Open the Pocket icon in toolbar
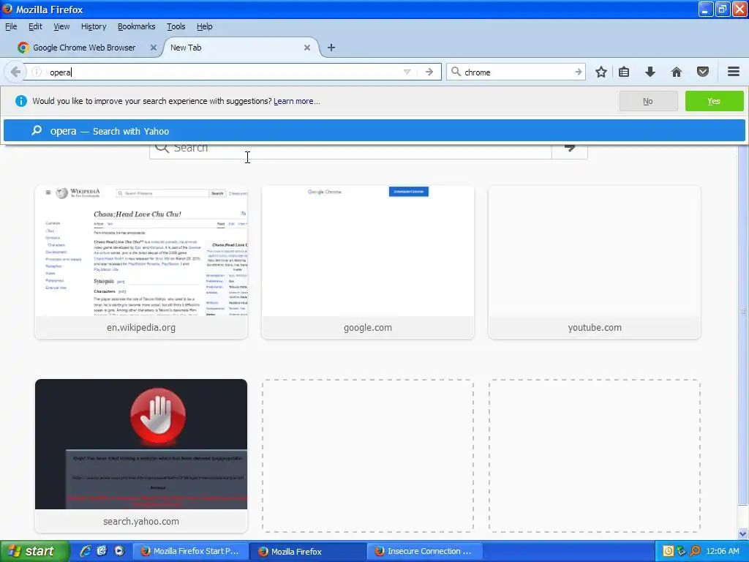Viewport: 749px width, 562px height. [x=703, y=72]
